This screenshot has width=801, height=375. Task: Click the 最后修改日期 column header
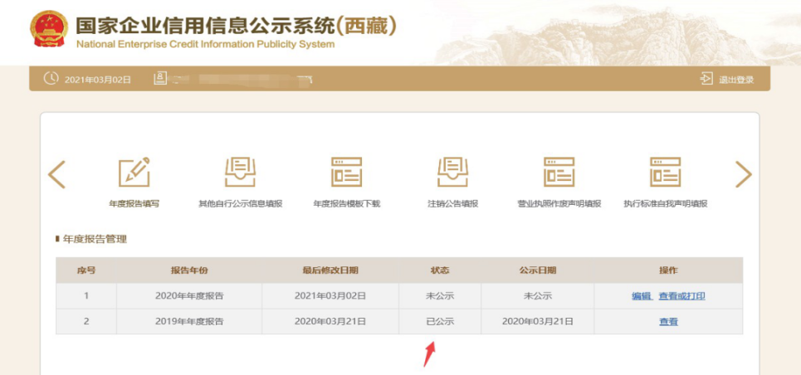point(330,270)
